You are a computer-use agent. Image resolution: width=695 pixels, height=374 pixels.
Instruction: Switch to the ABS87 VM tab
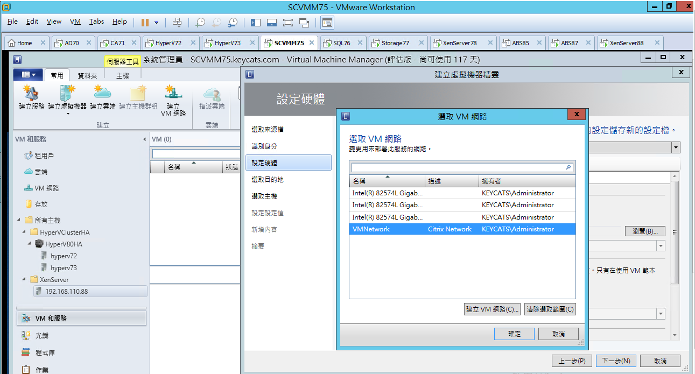(x=570, y=43)
